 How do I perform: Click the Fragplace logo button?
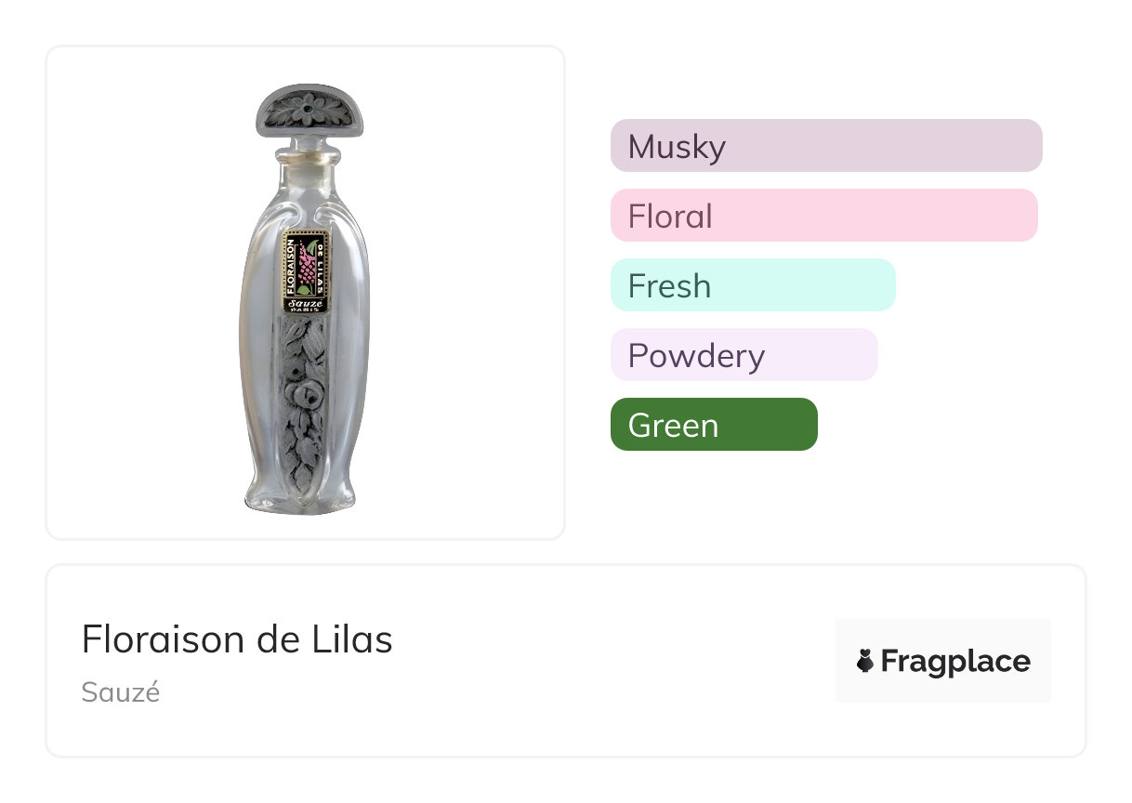coord(942,661)
